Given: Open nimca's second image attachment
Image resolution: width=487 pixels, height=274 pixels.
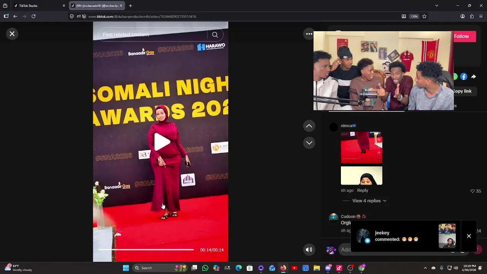Looking at the screenshot, I should 361,175.
